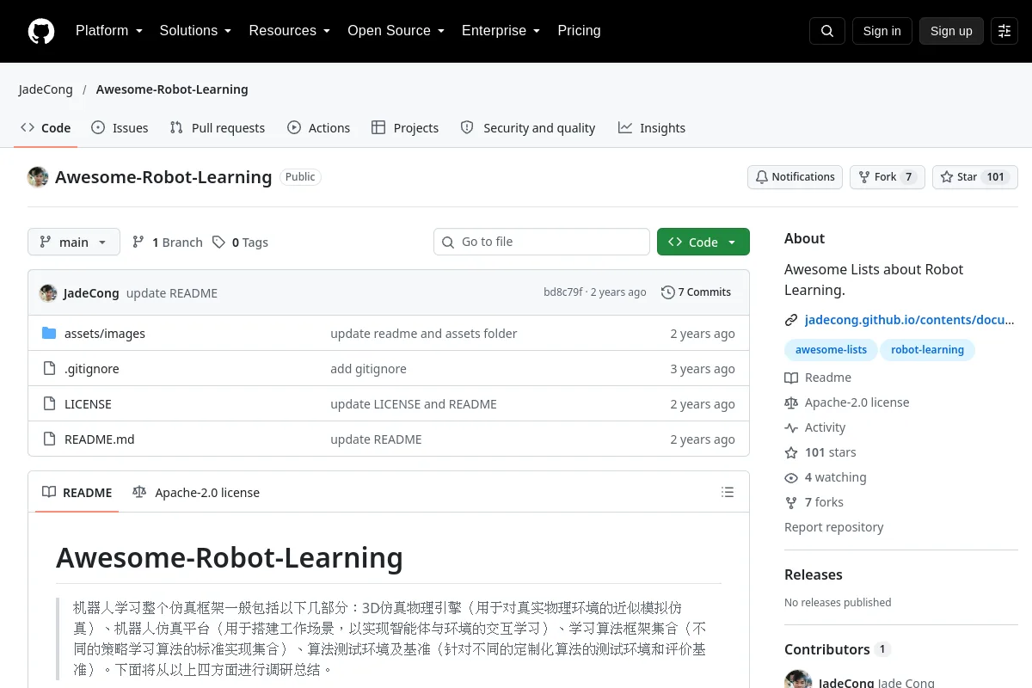The width and height of the screenshot is (1032, 688).
Task: Open the search magnifier in the header
Action: pos(827,31)
